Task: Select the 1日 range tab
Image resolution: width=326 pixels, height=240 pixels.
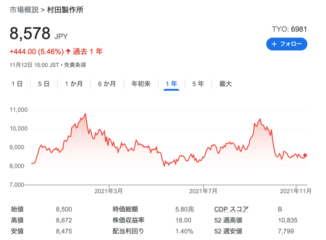Action: point(17,84)
